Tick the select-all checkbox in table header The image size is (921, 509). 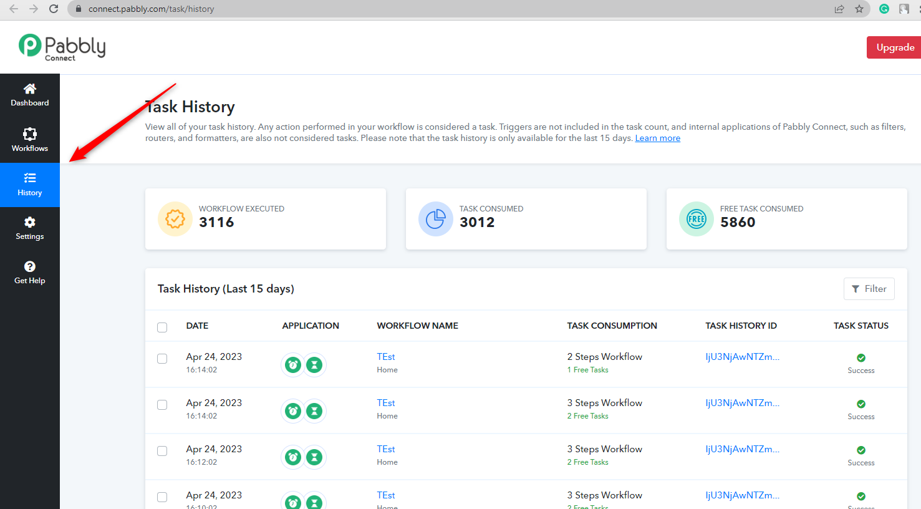[x=162, y=327]
